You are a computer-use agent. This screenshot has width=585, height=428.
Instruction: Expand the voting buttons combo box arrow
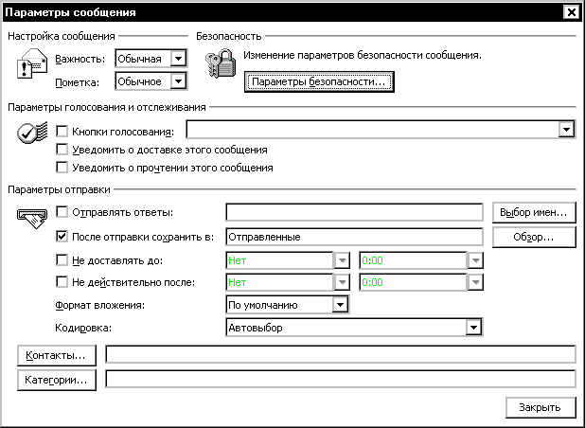[x=566, y=130]
